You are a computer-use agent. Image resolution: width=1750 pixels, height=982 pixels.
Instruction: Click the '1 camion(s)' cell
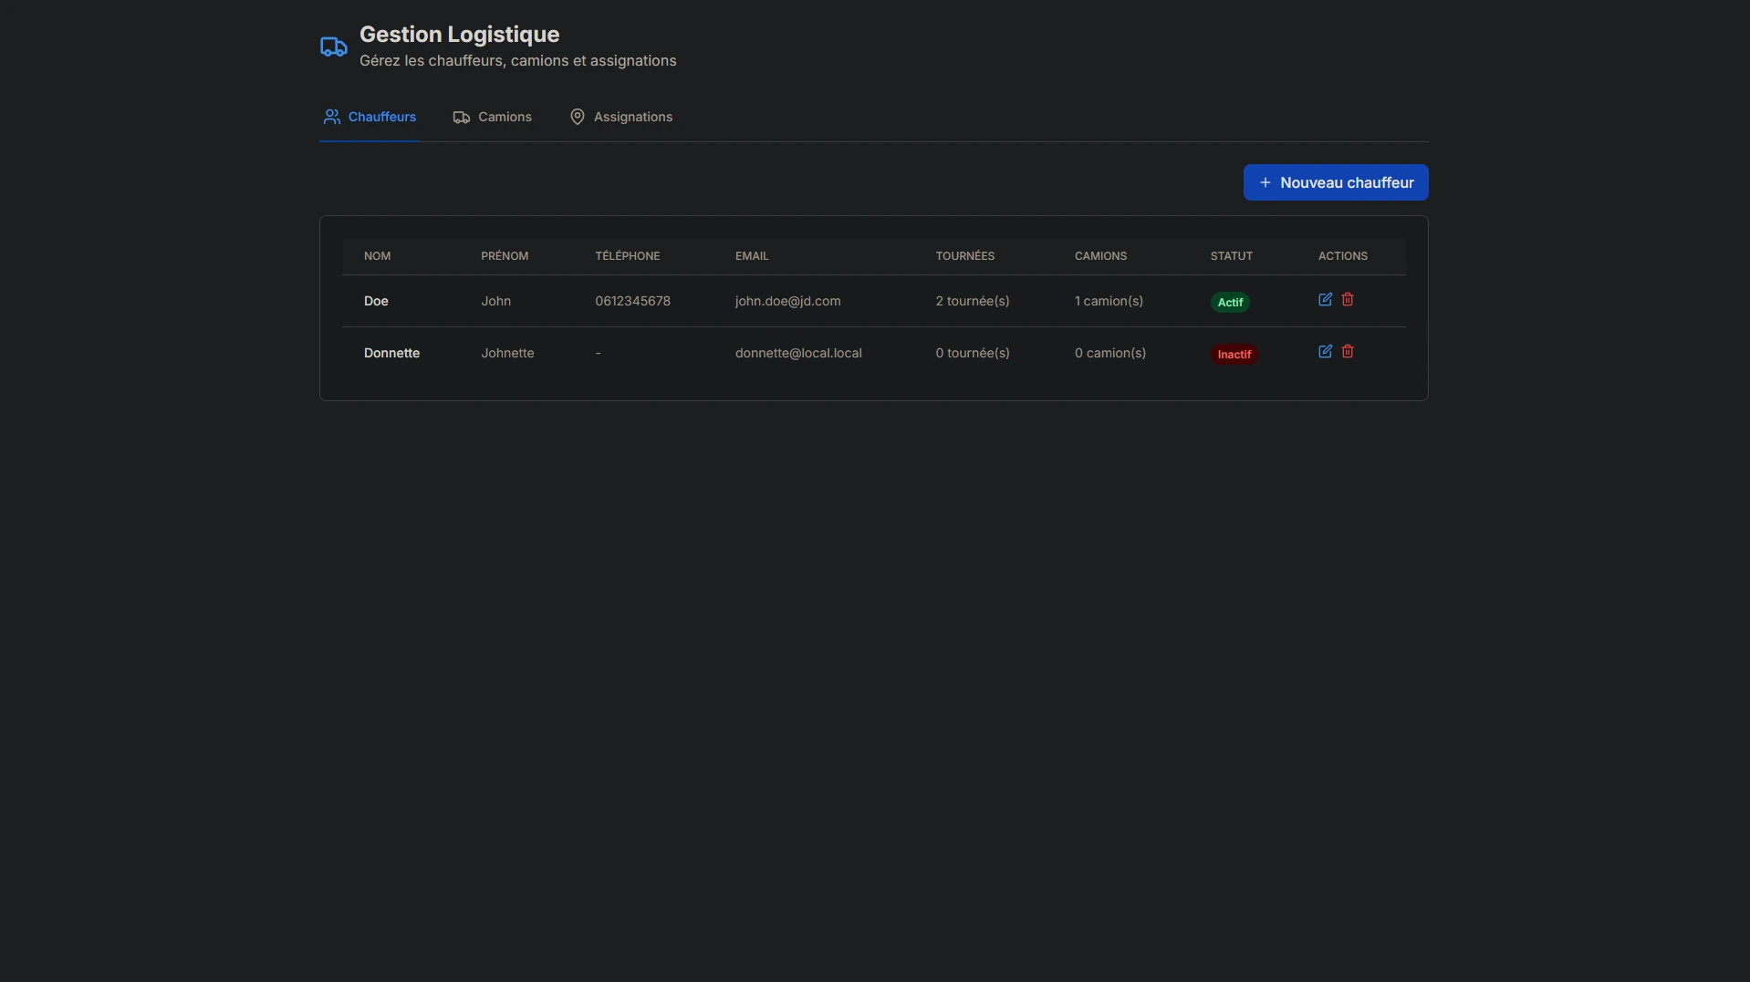tap(1109, 301)
